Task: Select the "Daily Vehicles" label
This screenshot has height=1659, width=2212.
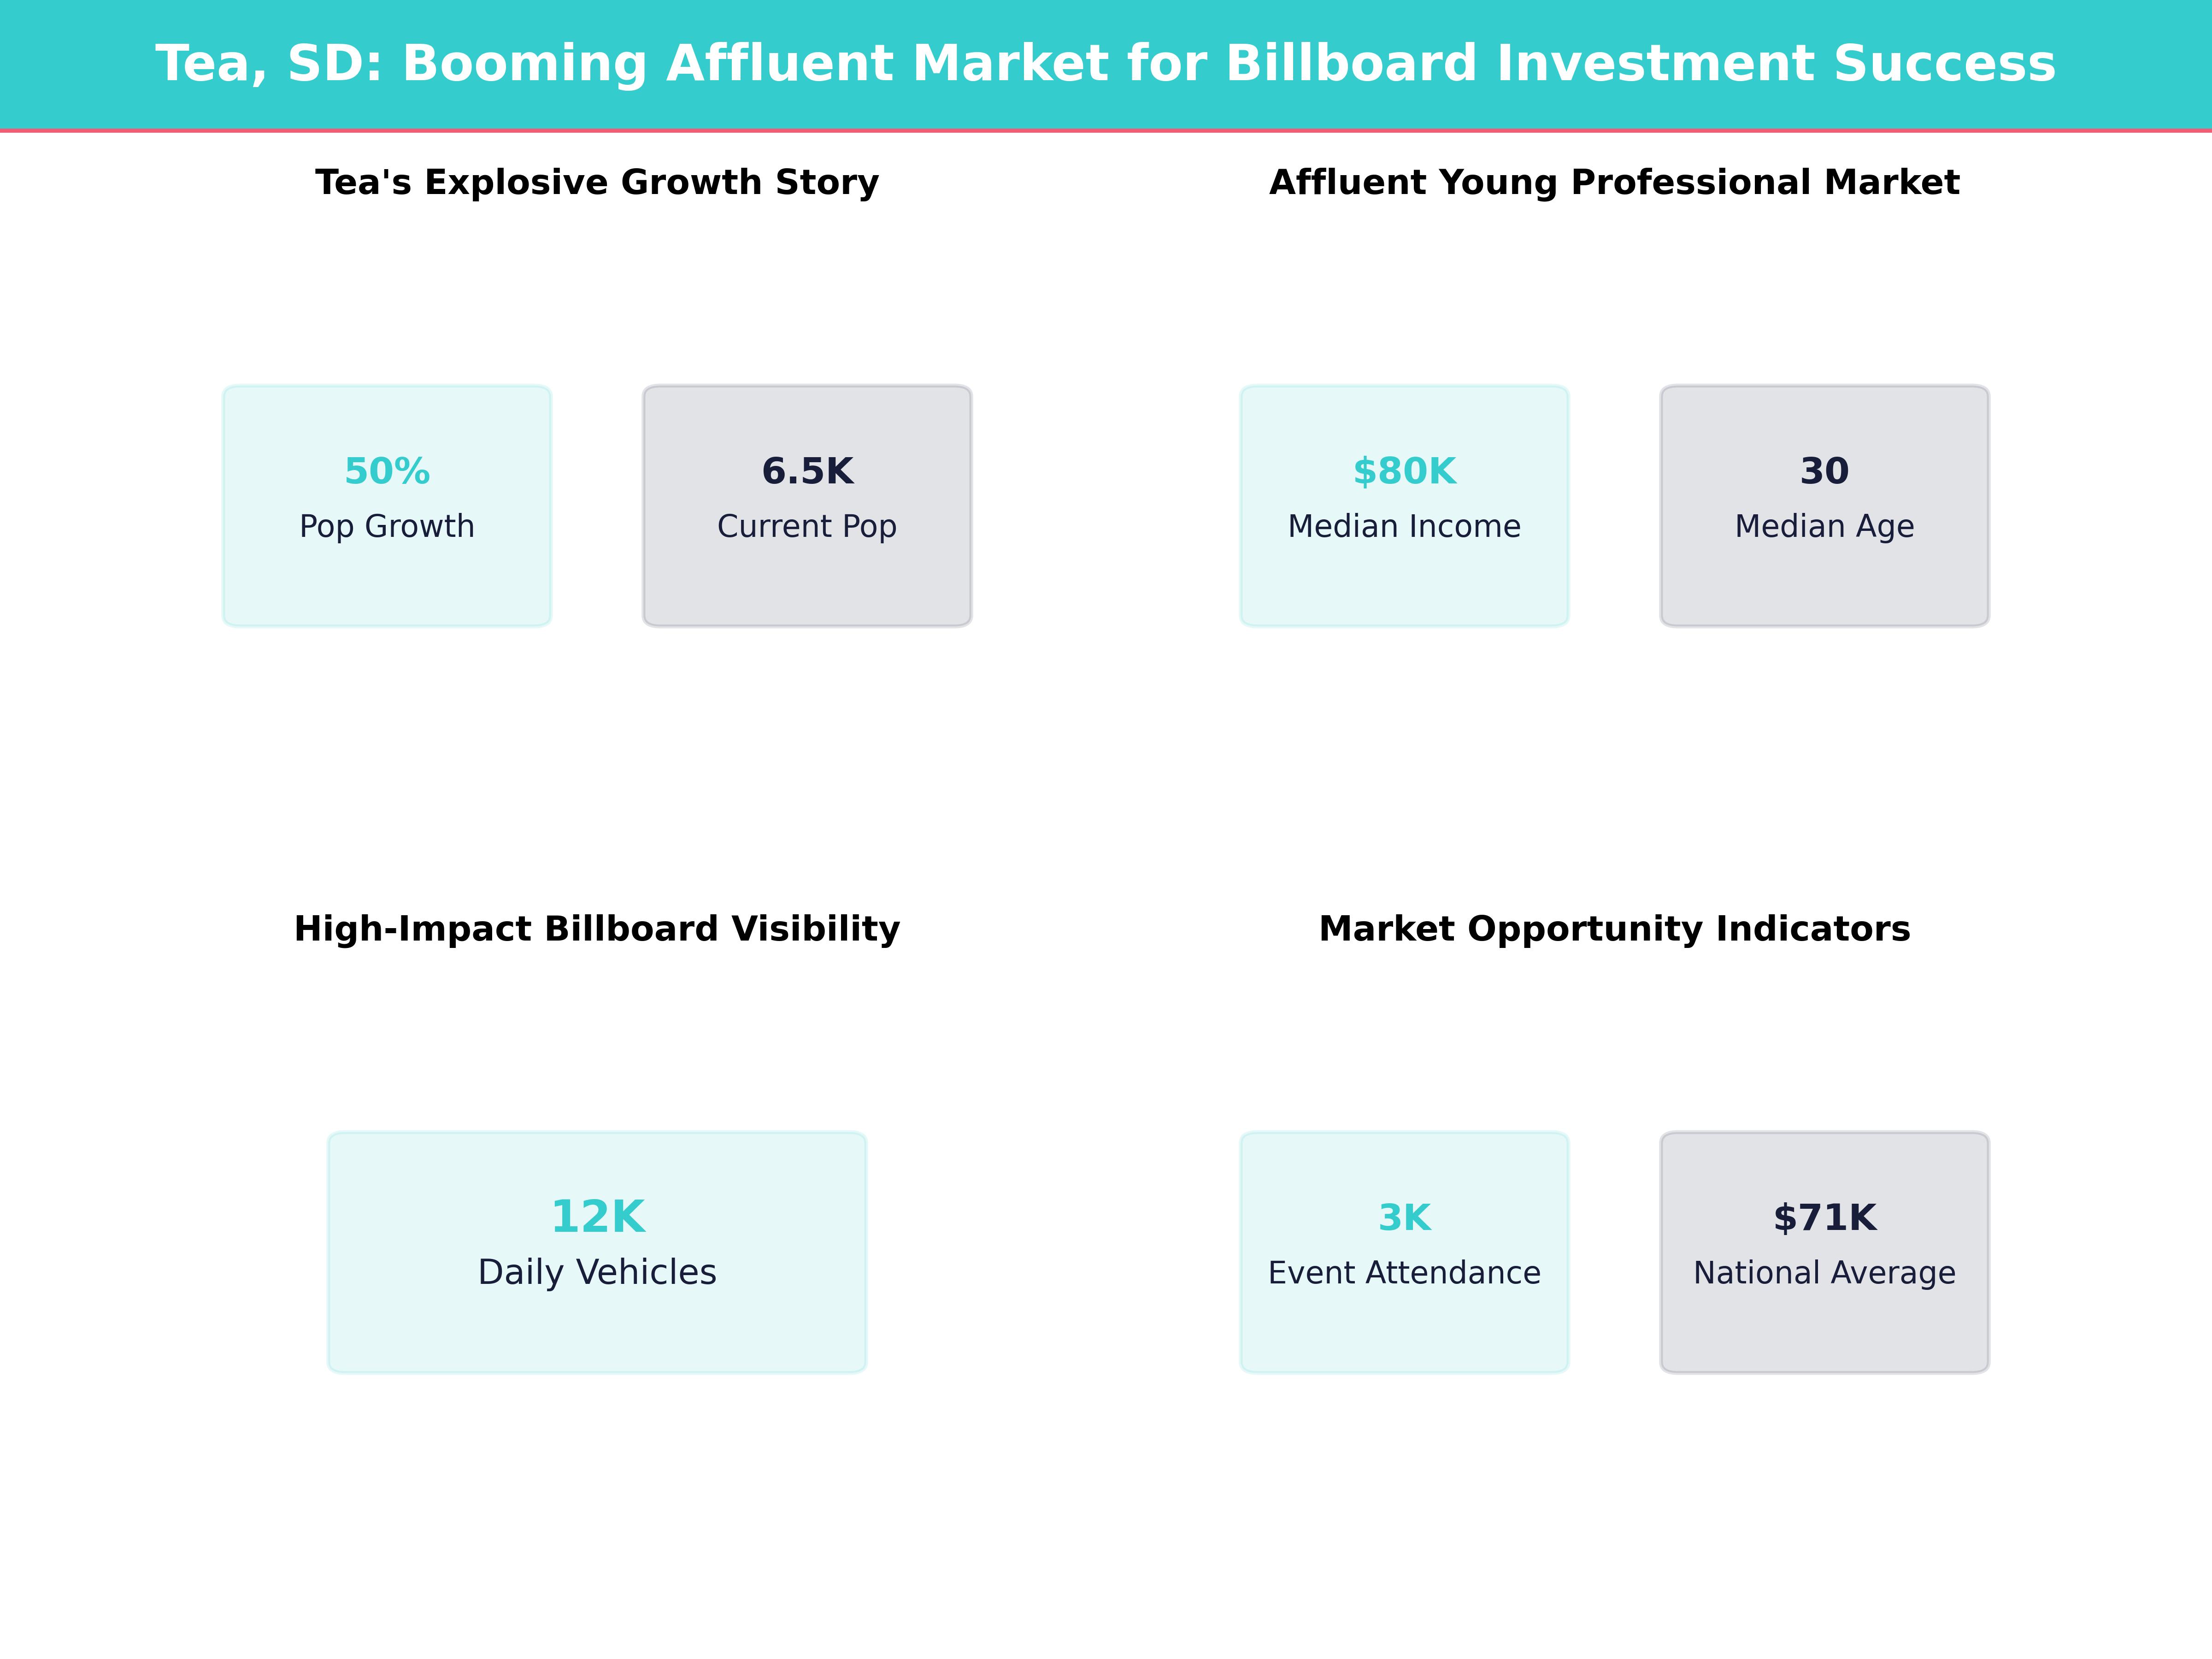Action: point(597,1272)
